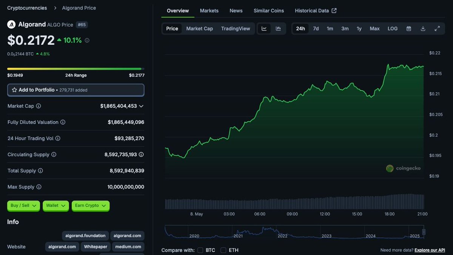Click the Info section heading
The width and height of the screenshot is (453, 255).
[13, 222]
